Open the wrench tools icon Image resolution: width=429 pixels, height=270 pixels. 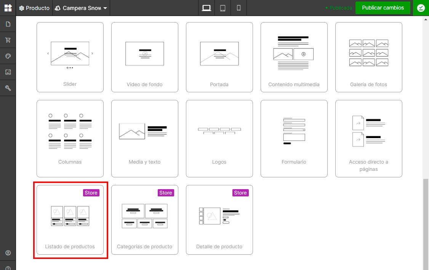8,88
